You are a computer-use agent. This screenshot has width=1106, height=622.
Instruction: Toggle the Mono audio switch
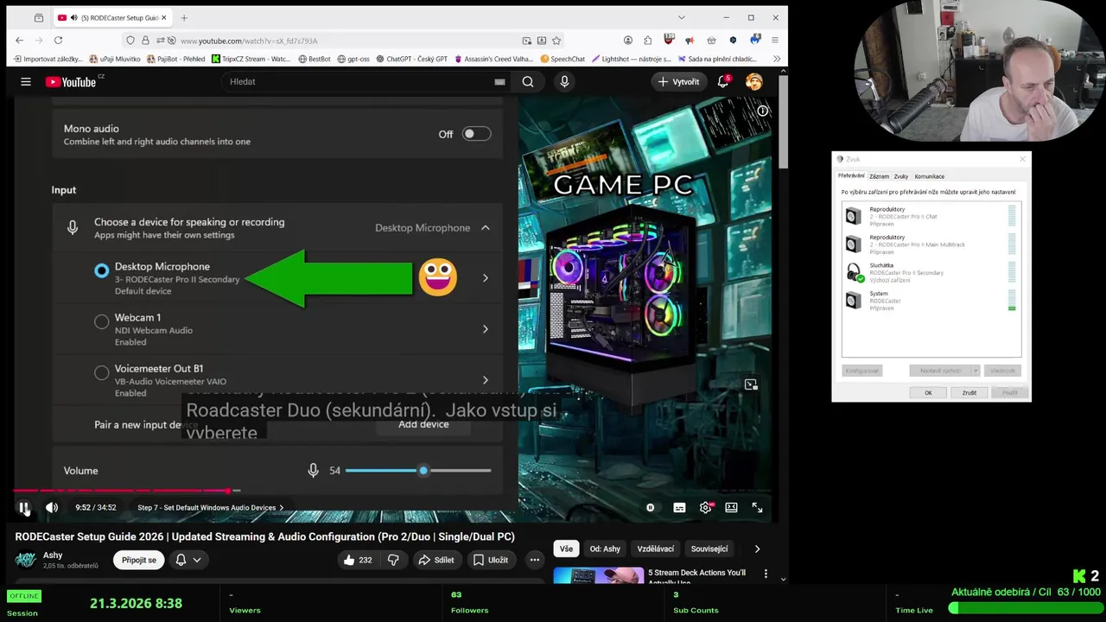coord(476,134)
